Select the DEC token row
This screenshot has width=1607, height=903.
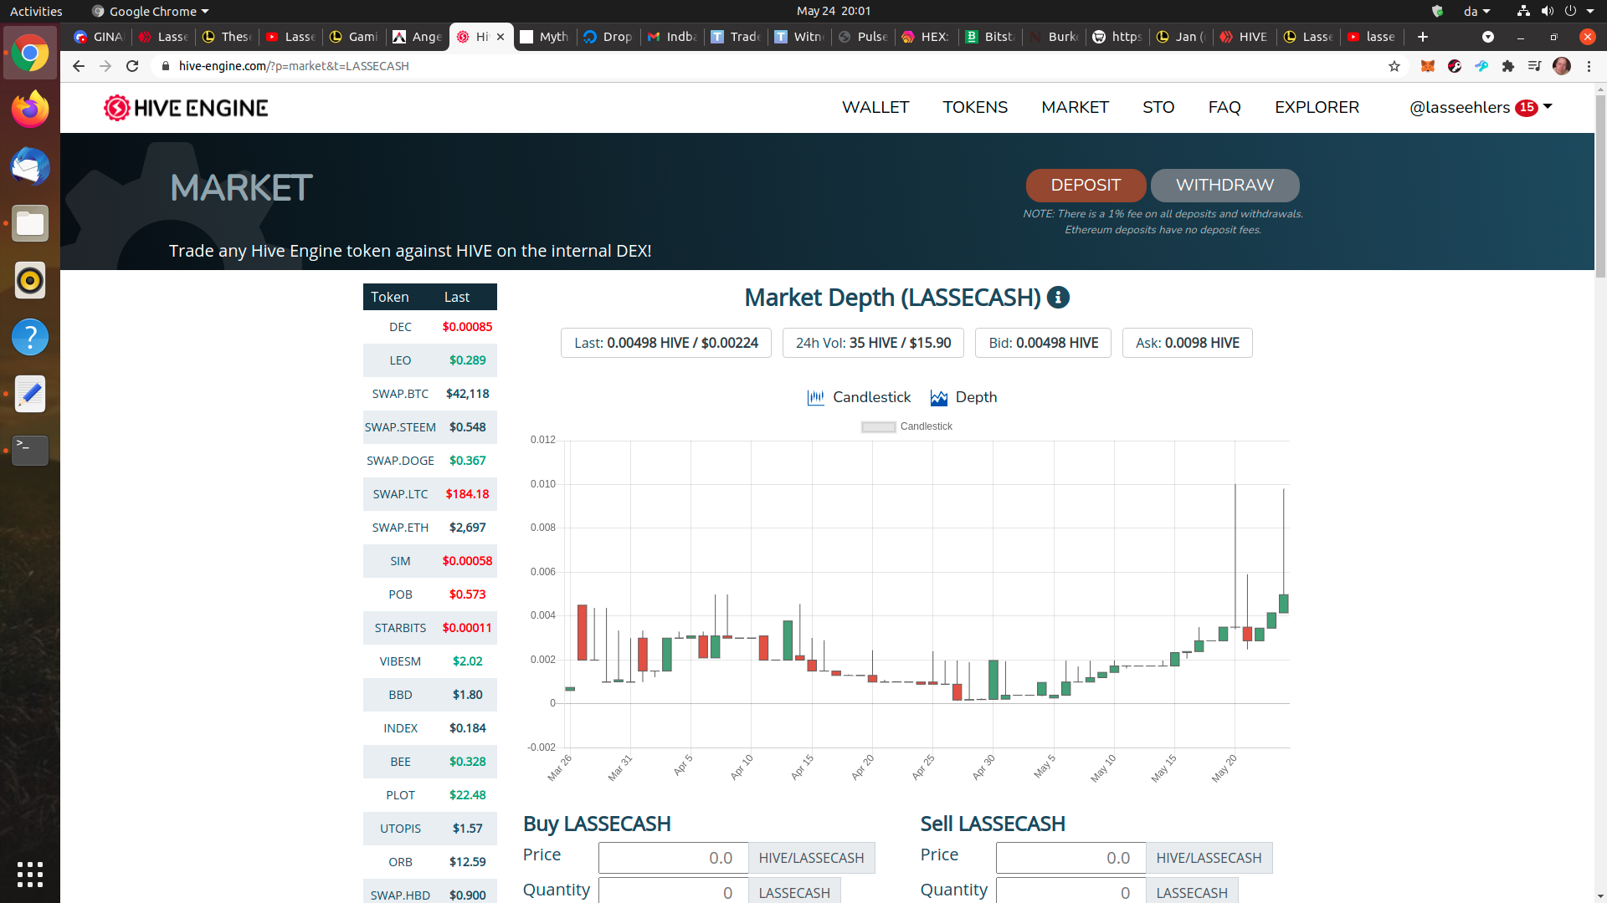click(429, 327)
